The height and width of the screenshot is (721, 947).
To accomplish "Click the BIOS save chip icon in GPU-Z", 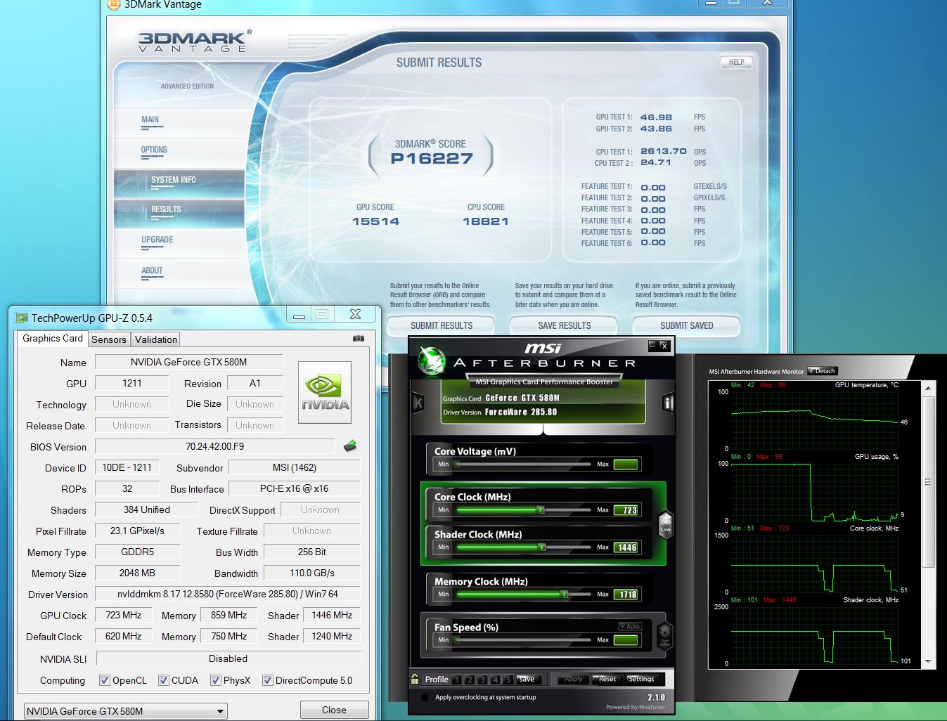I will [x=350, y=446].
